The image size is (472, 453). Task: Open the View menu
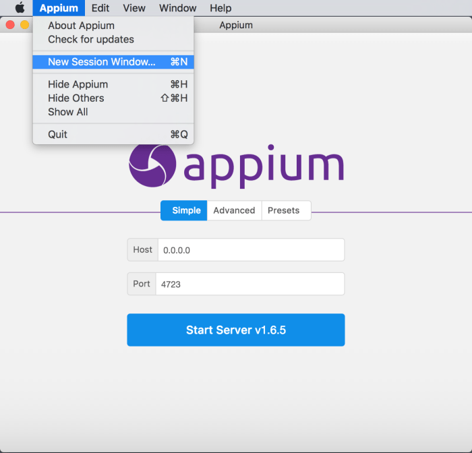[134, 8]
